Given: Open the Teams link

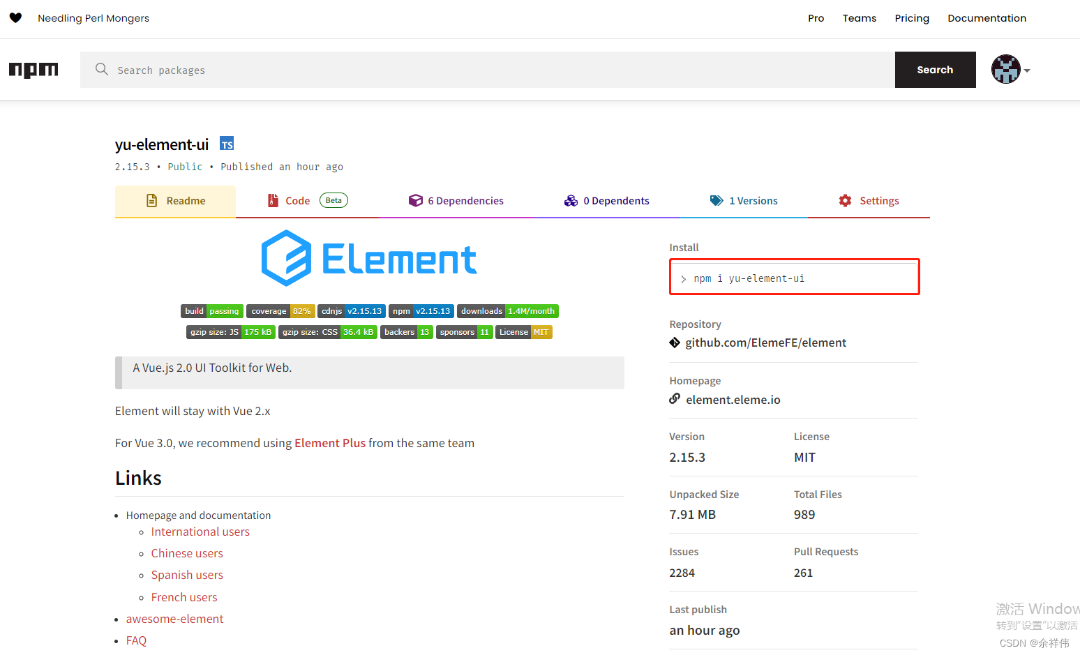Looking at the screenshot, I should (860, 18).
